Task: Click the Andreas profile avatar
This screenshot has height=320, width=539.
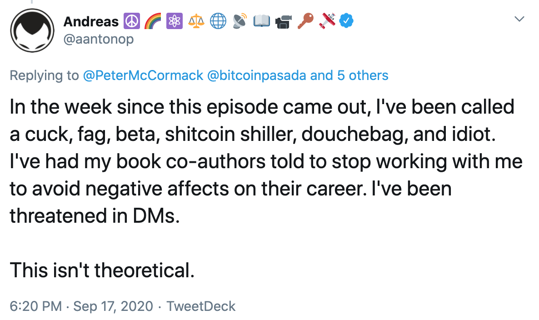Action: (x=32, y=30)
